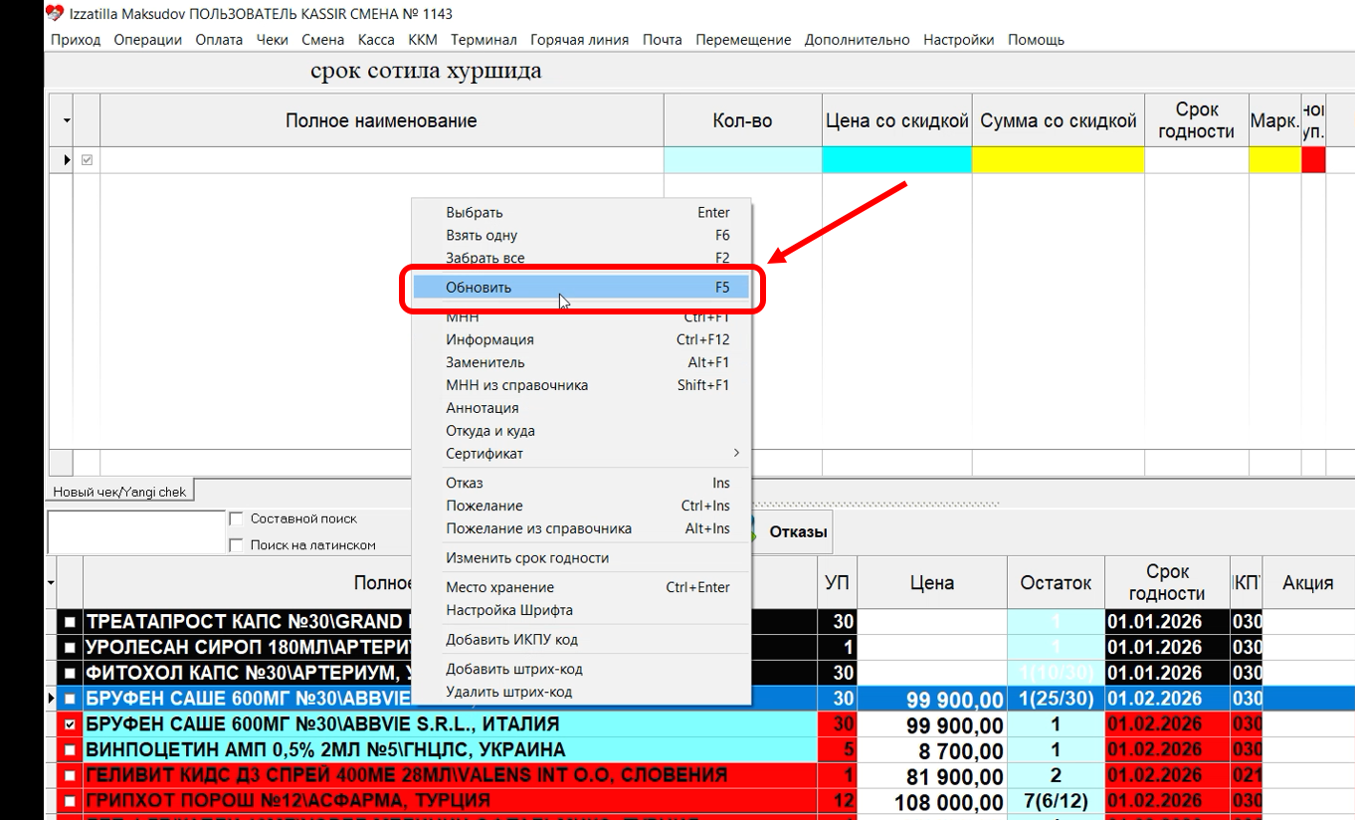The image size is (1355, 820).
Task: Switch to the Новый чек/Yangi chek tab
Action: click(119, 492)
